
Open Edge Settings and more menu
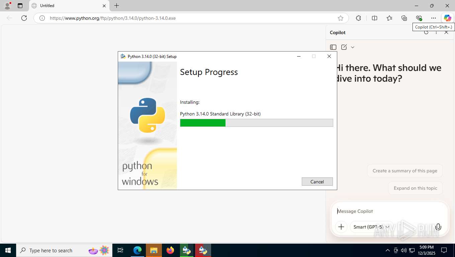pyautogui.click(x=434, y=18)
